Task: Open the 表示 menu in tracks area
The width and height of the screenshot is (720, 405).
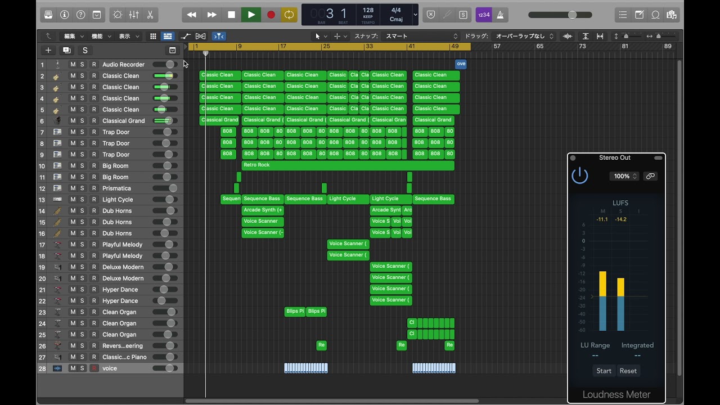Action: (x=128, y=36)
